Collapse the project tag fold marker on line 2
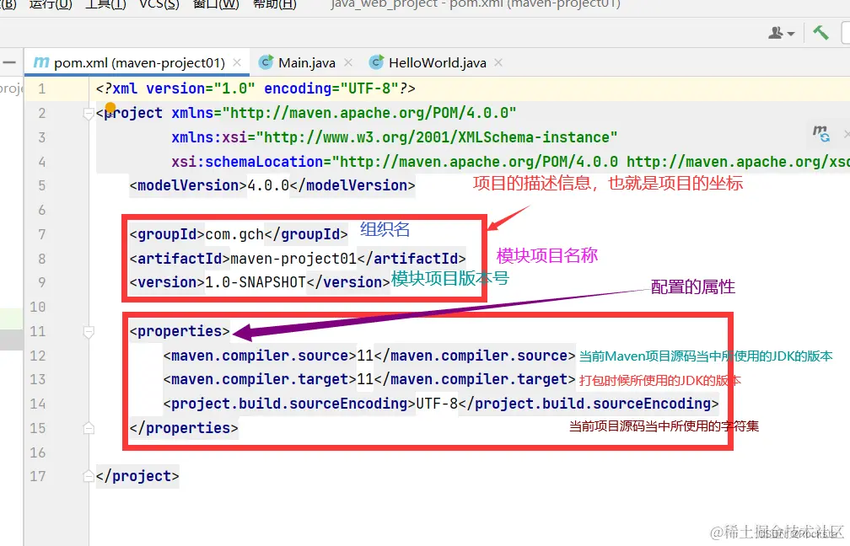The height and width of the screenshot is (546, 850). click(89, 114)
